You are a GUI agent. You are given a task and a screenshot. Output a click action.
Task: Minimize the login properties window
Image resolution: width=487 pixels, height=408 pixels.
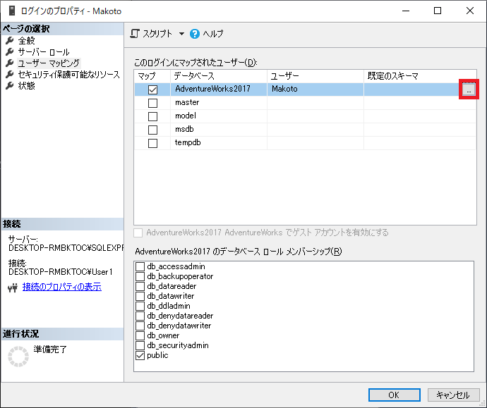tap(405, 11)
